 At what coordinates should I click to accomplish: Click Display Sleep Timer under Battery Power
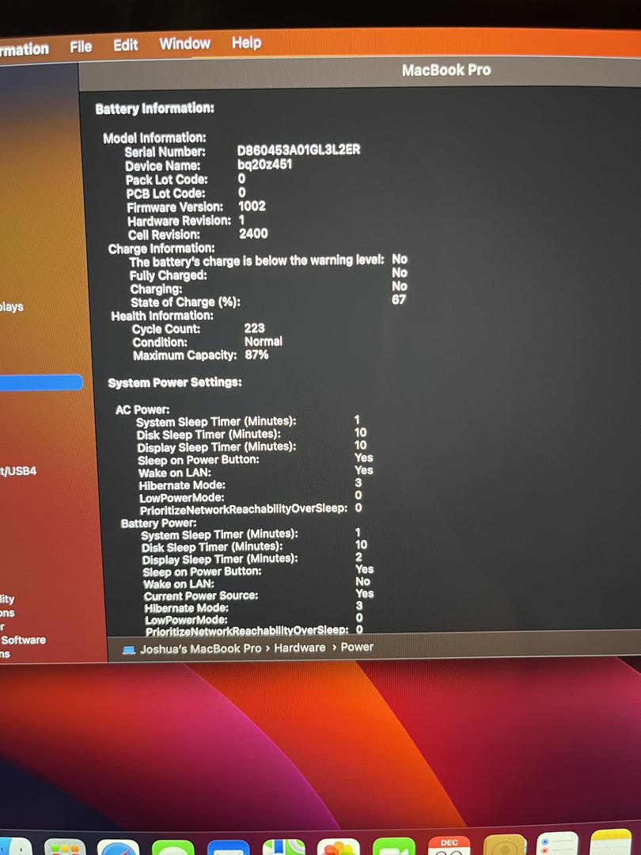[220, 559]
